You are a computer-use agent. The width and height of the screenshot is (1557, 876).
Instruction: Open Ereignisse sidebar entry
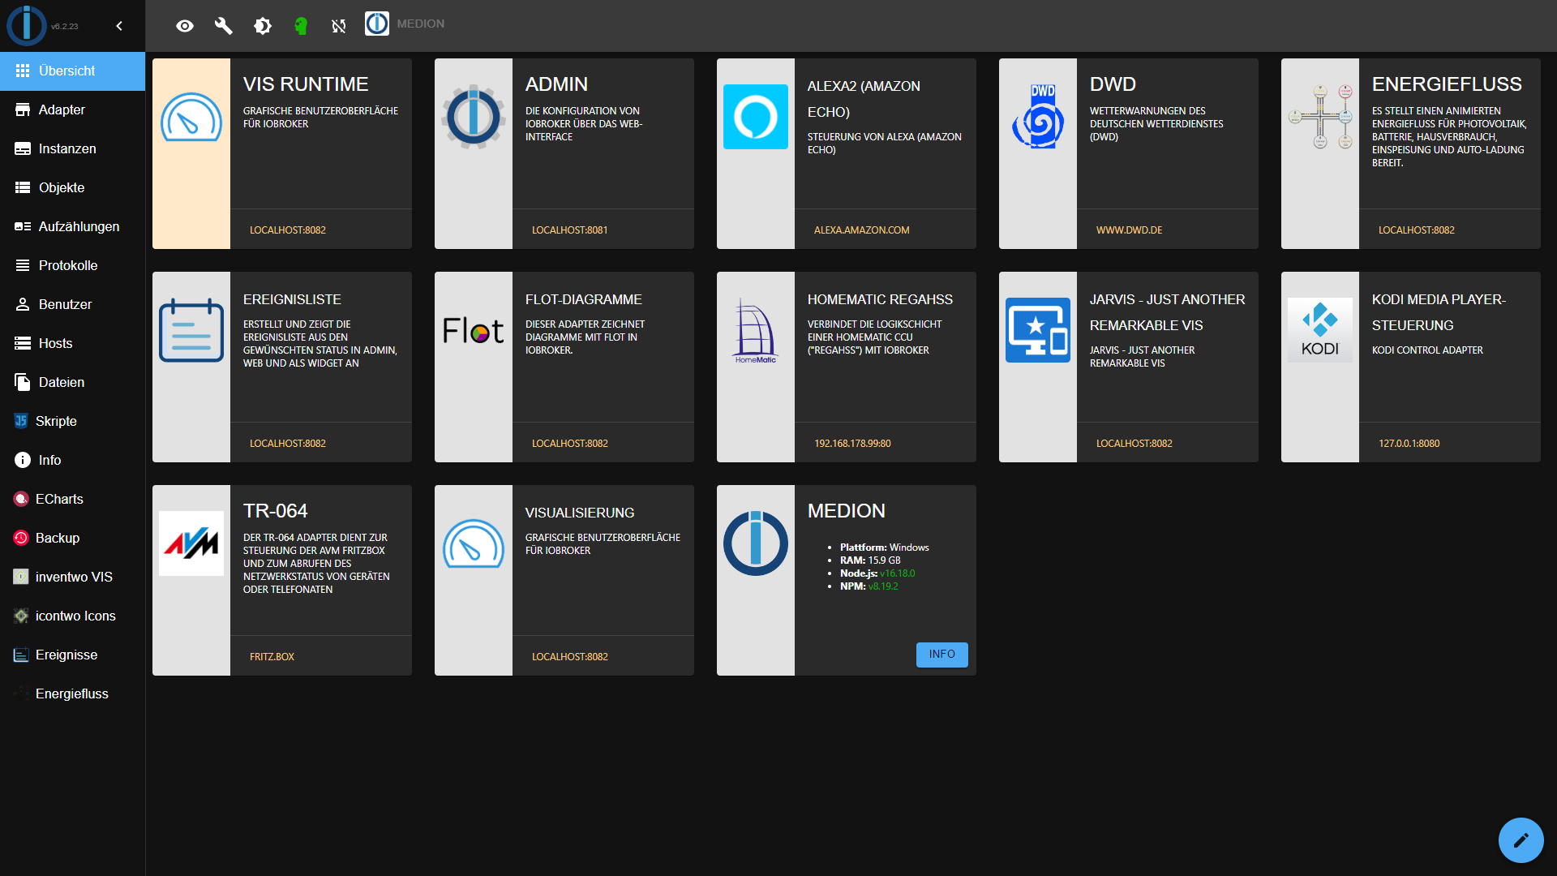(x=73, y=655)
